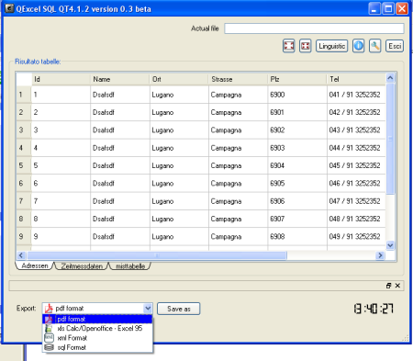Click the Tel column header
The height and width of the screenshot is (361, 413).
tap(356, 79)
